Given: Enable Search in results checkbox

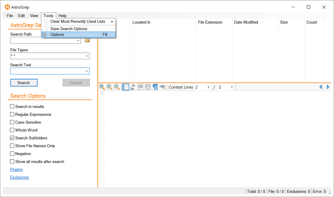Looking at the screenshot, I should (12, 106).
